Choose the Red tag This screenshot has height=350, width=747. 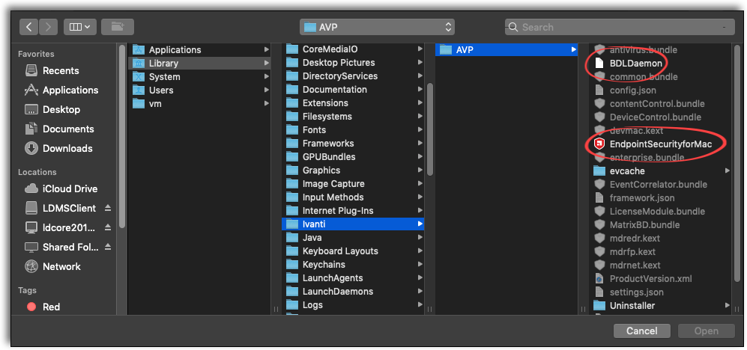(51, 307)
